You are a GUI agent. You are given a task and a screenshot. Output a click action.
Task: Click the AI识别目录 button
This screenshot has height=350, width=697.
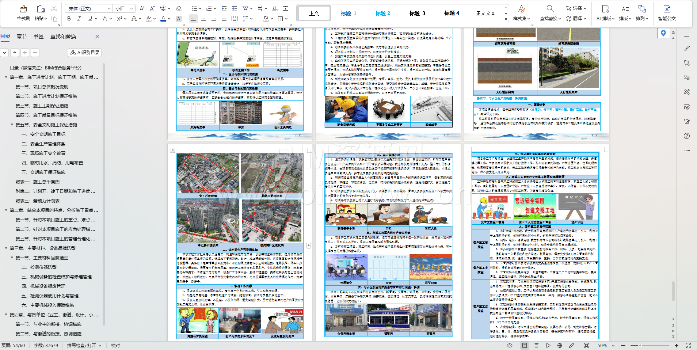click(x=85, y=53)
